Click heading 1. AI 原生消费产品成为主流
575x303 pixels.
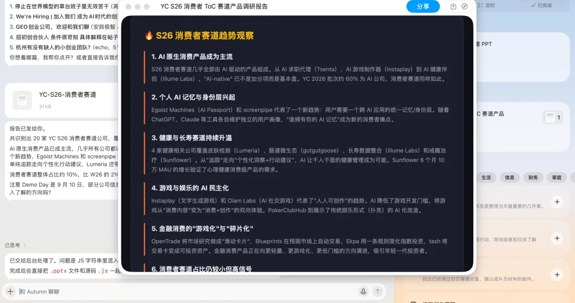[192, 57]
